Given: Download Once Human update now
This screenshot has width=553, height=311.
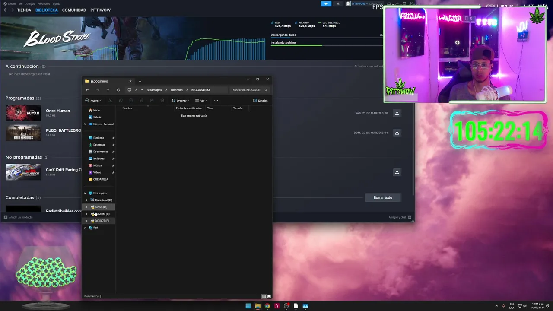Looking at the screenshot, I should [397, 113].
